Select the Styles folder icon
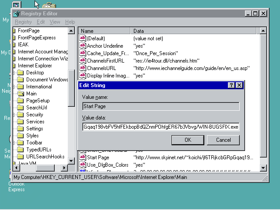Viewport: 280px width, 210px height. point(21,136)
